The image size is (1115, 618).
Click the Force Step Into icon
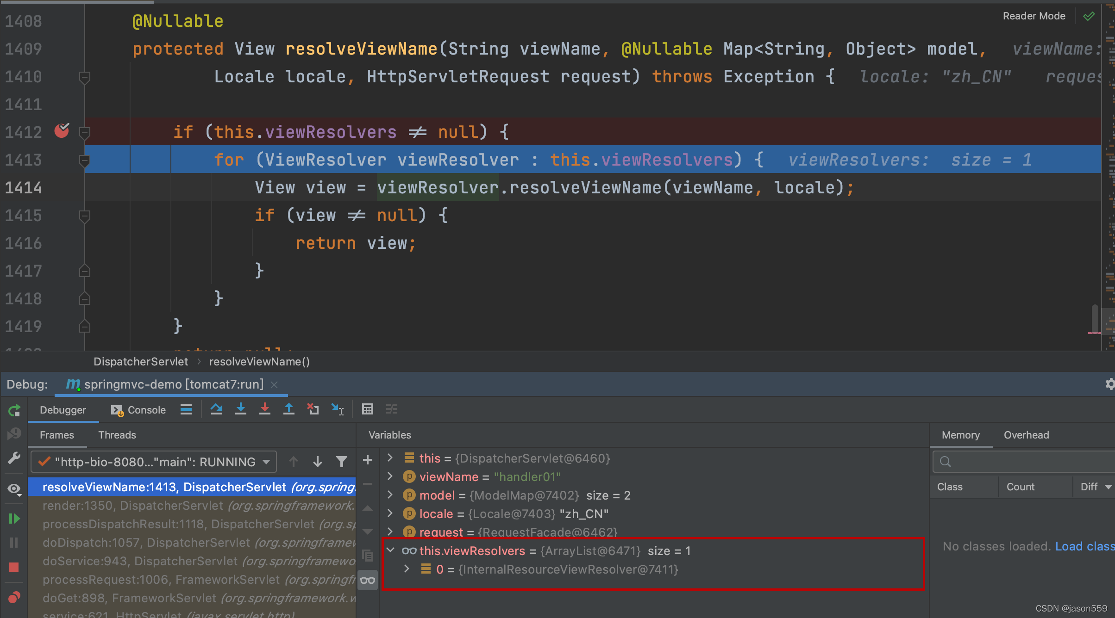click(x=265, y=409)
